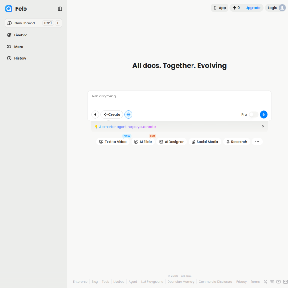
Task: Click the Social Media document icon
Action: coord(193,142)
